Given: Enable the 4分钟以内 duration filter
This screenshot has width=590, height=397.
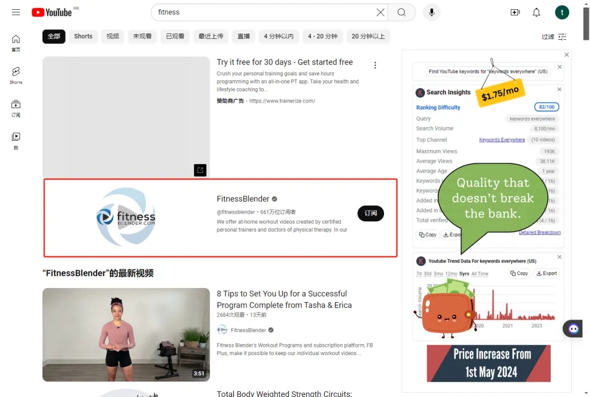Looking at the screenshot, I should (x=279, y=36).
